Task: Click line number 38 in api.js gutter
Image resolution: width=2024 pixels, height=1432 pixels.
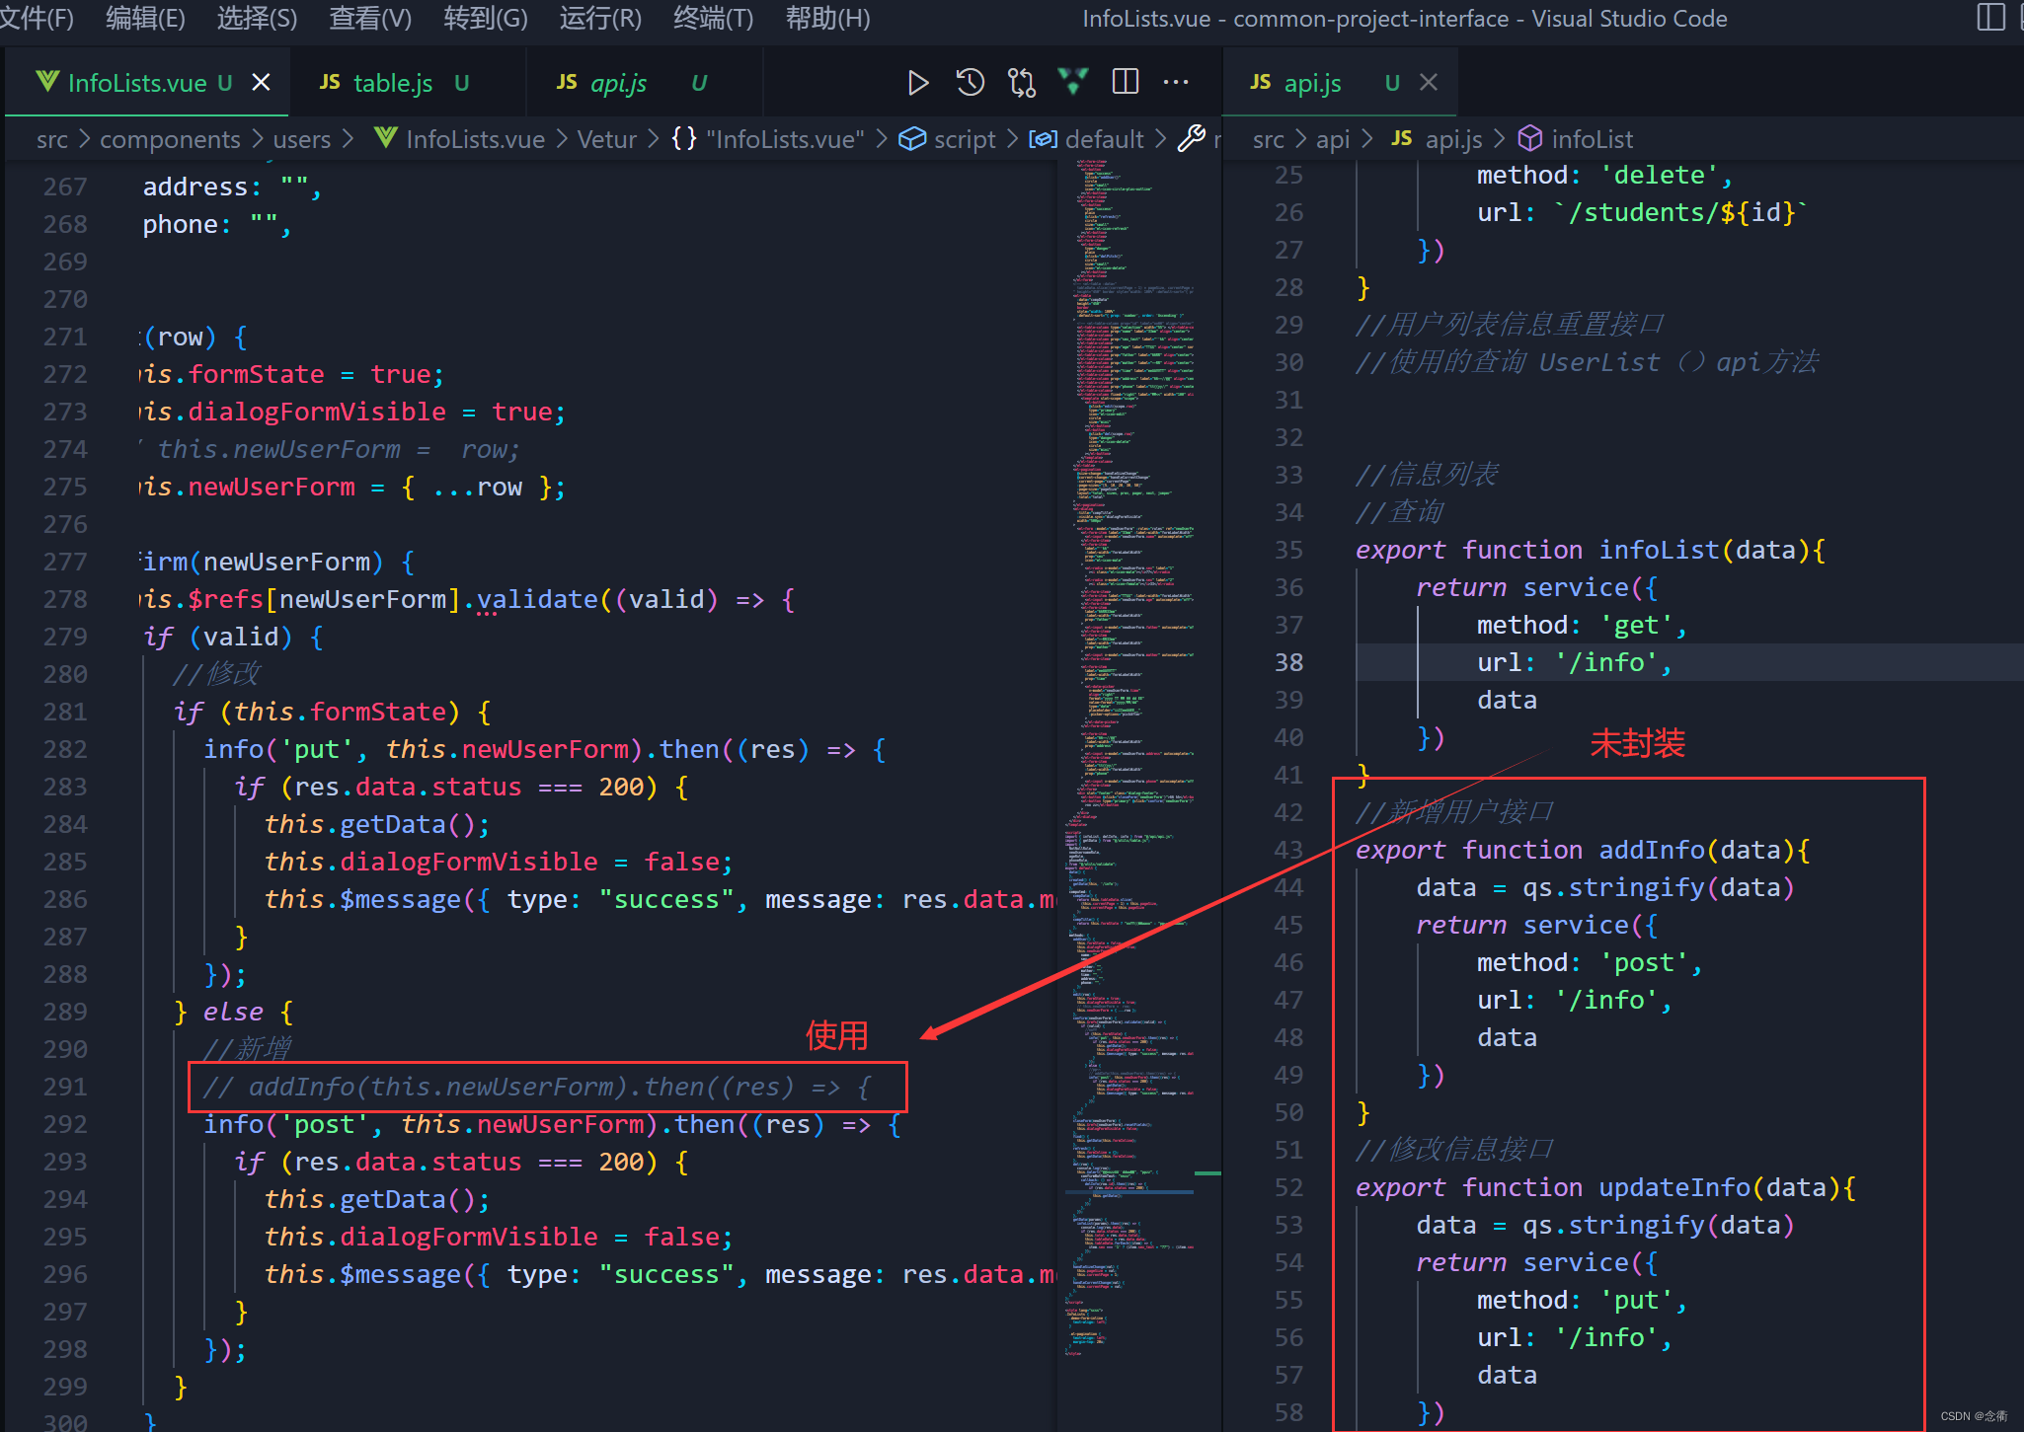Action: pyautogui.click(x=1288, y=662)
